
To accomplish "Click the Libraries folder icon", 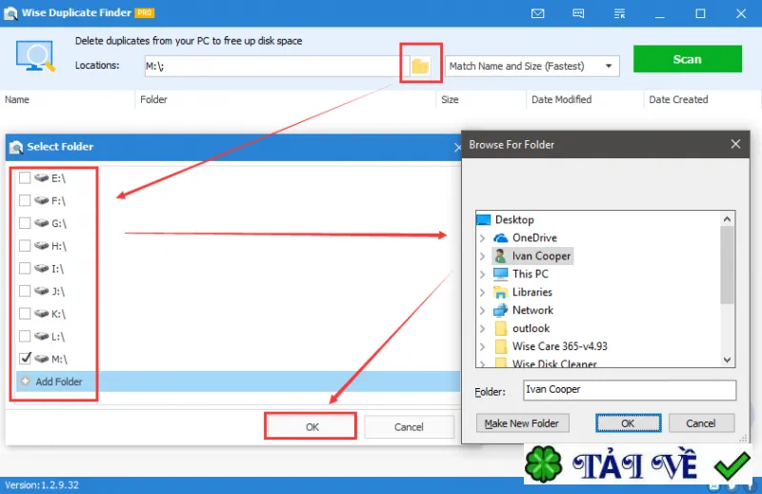I will click(x=501, y=292).
